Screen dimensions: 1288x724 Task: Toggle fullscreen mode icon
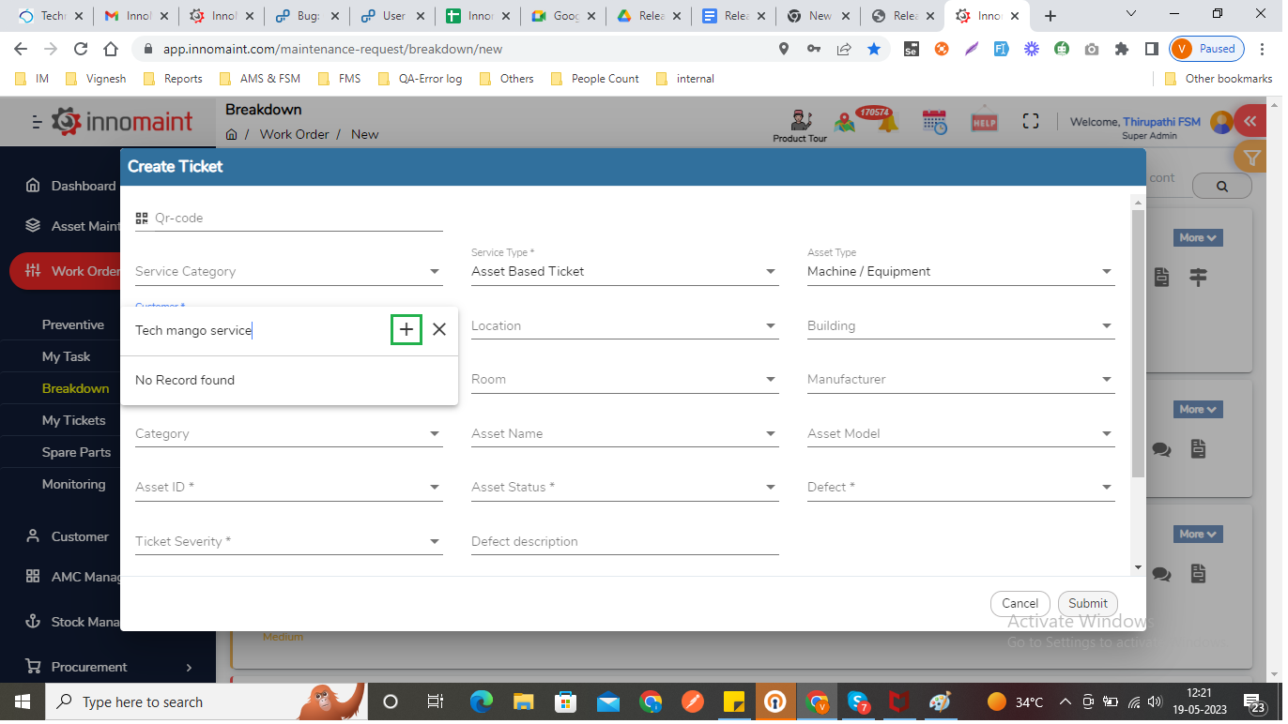point(1031,121)
